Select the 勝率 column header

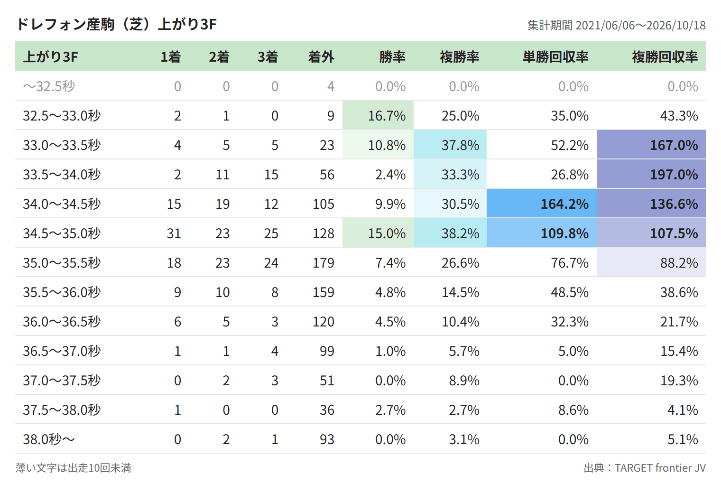(392, 57)
